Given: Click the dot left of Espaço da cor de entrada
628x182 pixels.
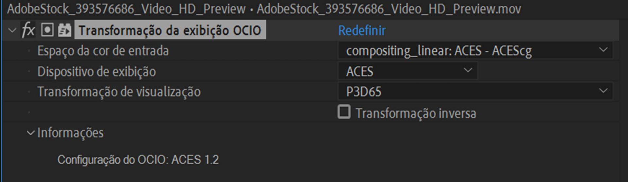Looking at the screenshot, I should (x=29, y=51).
